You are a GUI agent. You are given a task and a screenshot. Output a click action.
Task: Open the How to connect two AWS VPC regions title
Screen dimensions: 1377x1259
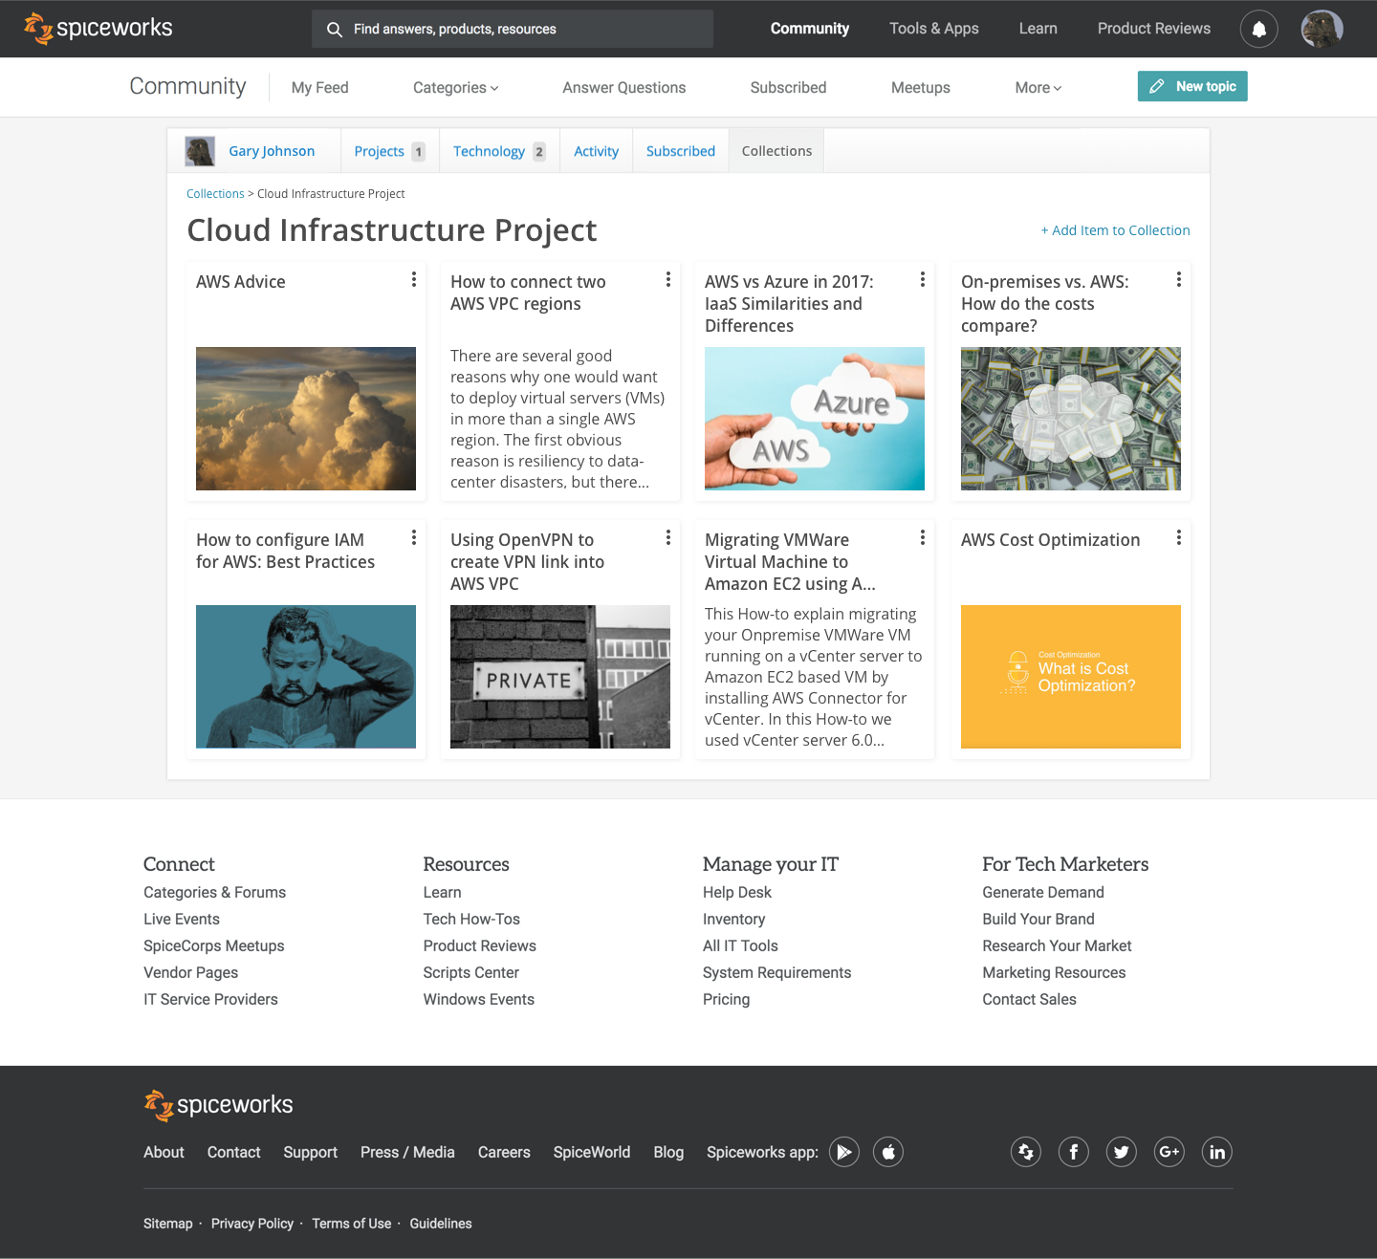(x=528, y=293)
